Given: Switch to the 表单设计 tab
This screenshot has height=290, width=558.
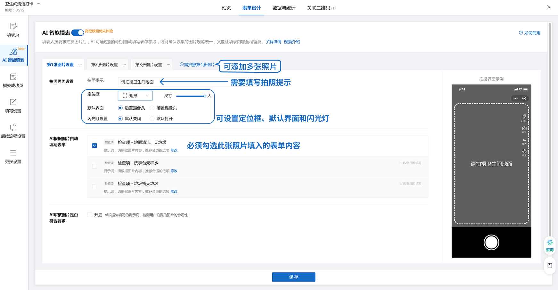Looking at the screenshot, I should coord(251,8).
